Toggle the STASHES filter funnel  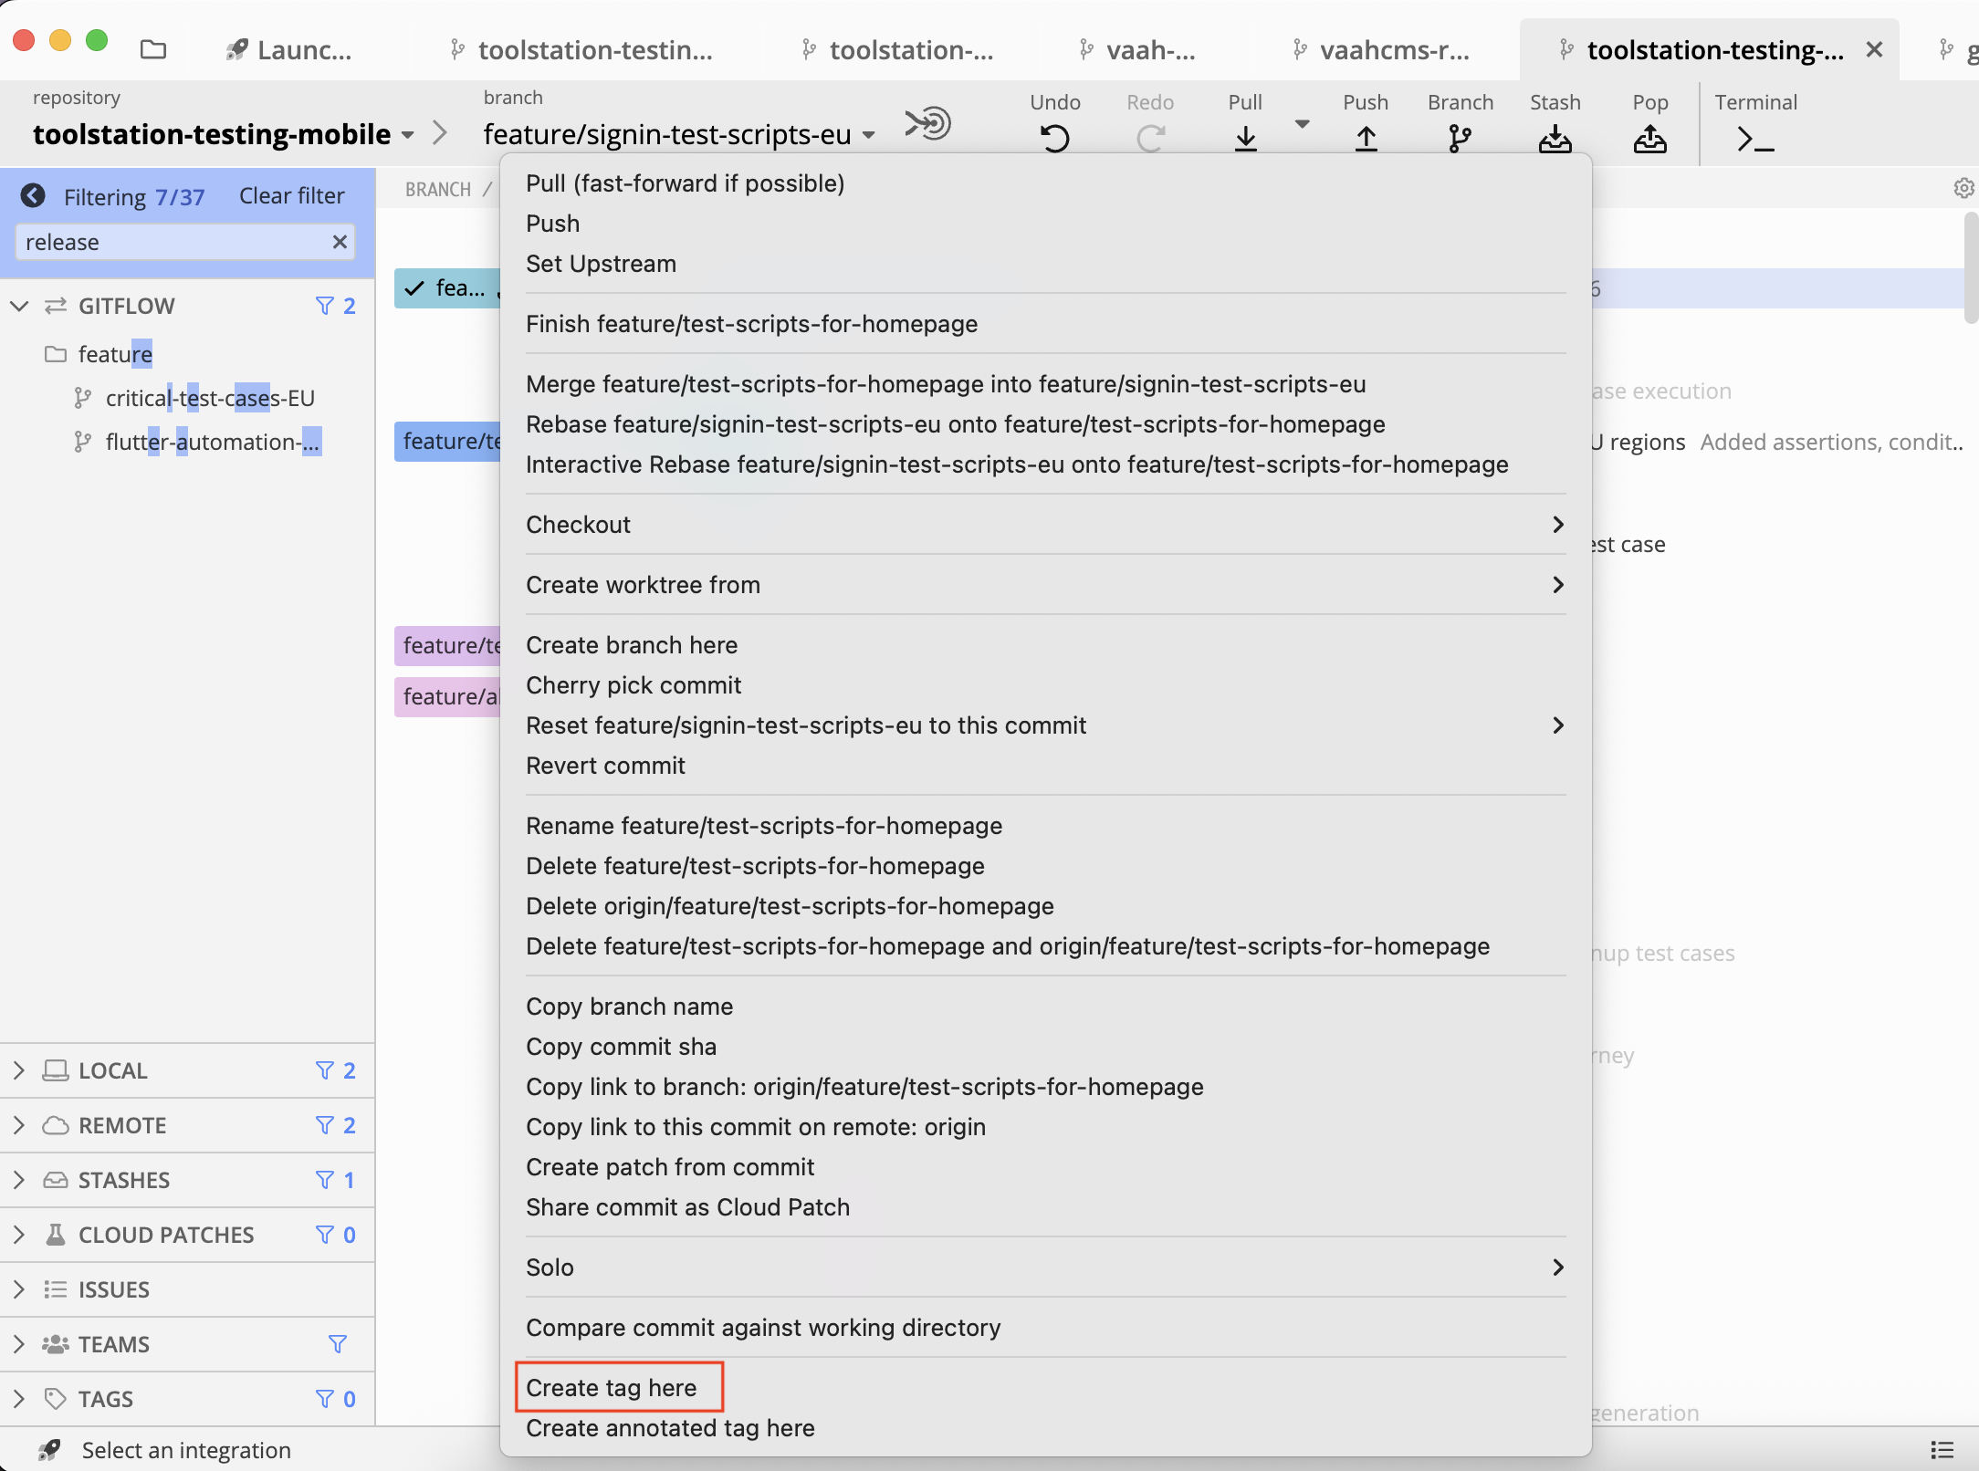(x=324, y=1180)
